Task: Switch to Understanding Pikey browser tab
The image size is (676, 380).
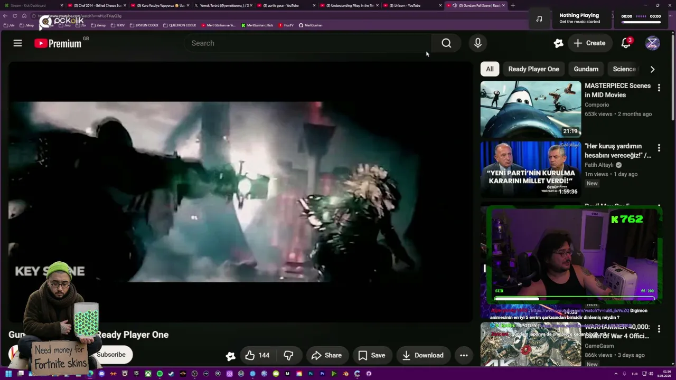Action: 349,5
